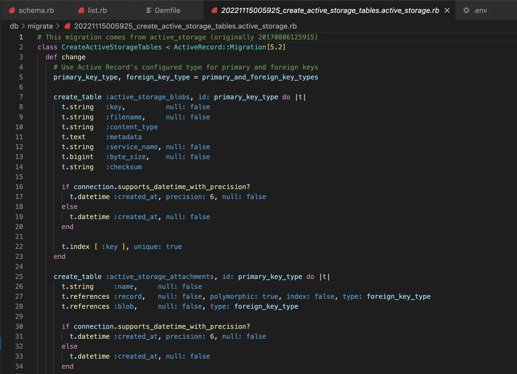Click 'polymorphic: true' on line 27

click(x=244, y=297)
